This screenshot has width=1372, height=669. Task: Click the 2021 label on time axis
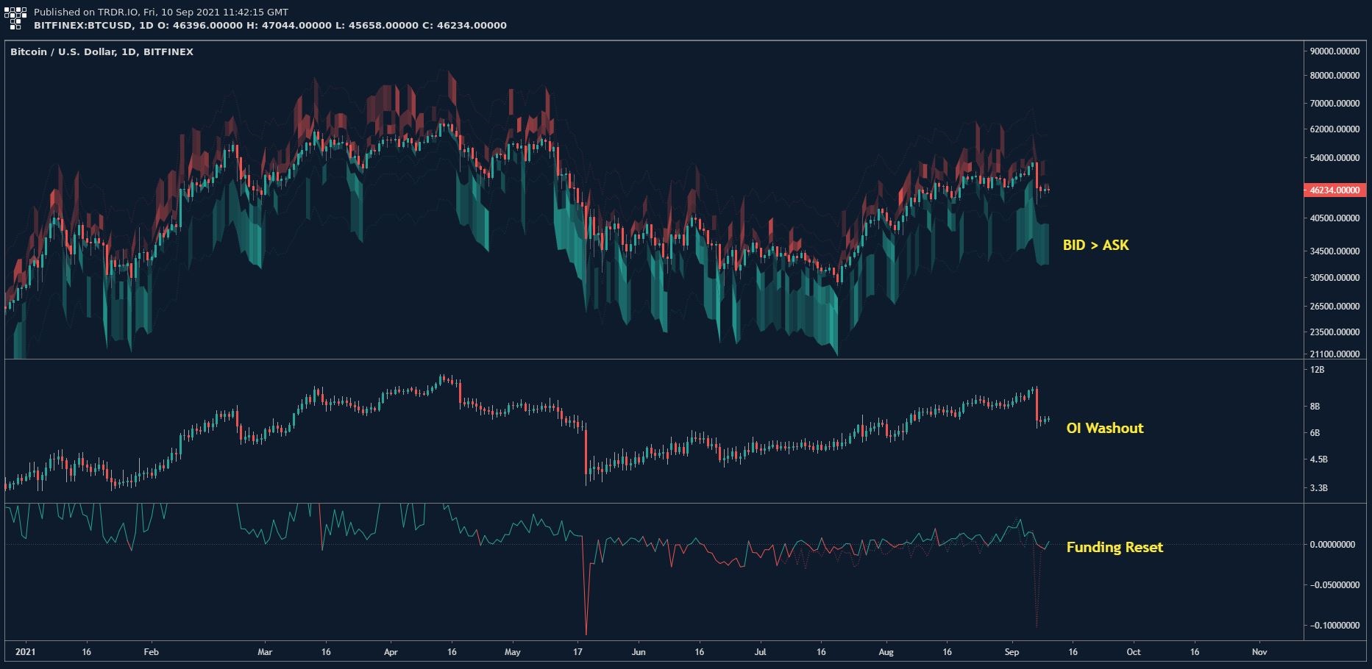[x=25, y=651]
